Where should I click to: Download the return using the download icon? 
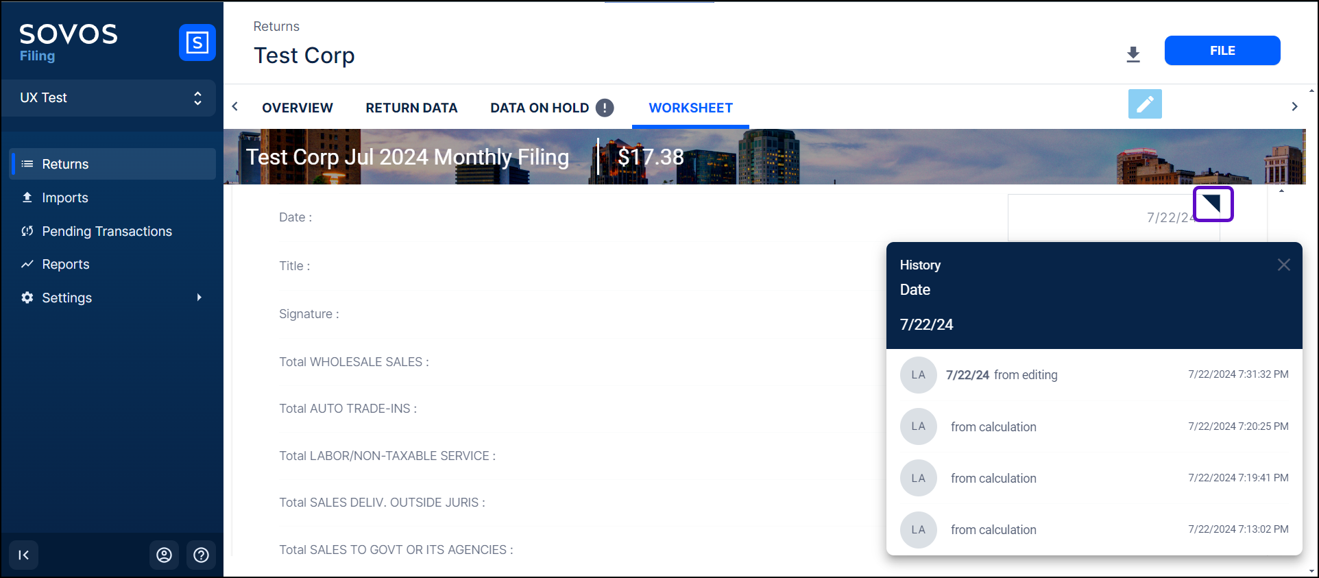(x=1133, y=54)
